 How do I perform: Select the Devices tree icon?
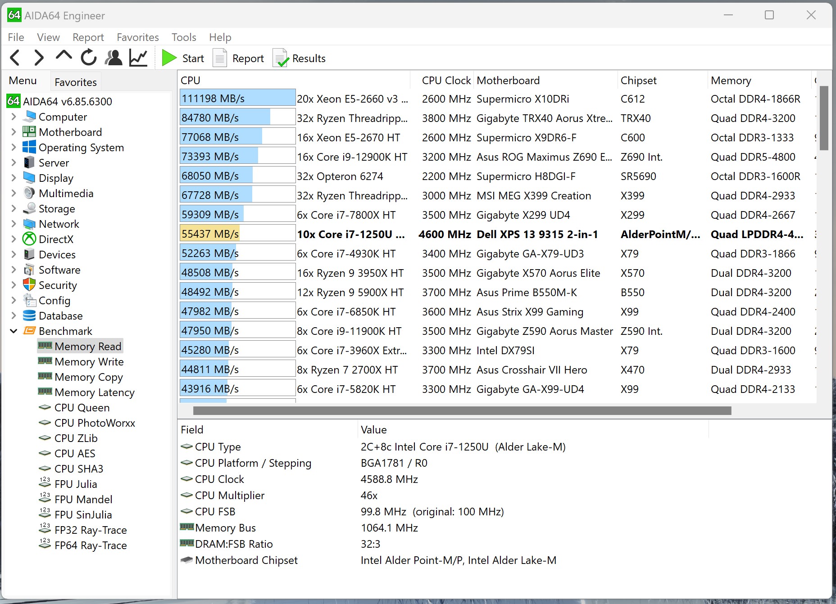(29, 254)
